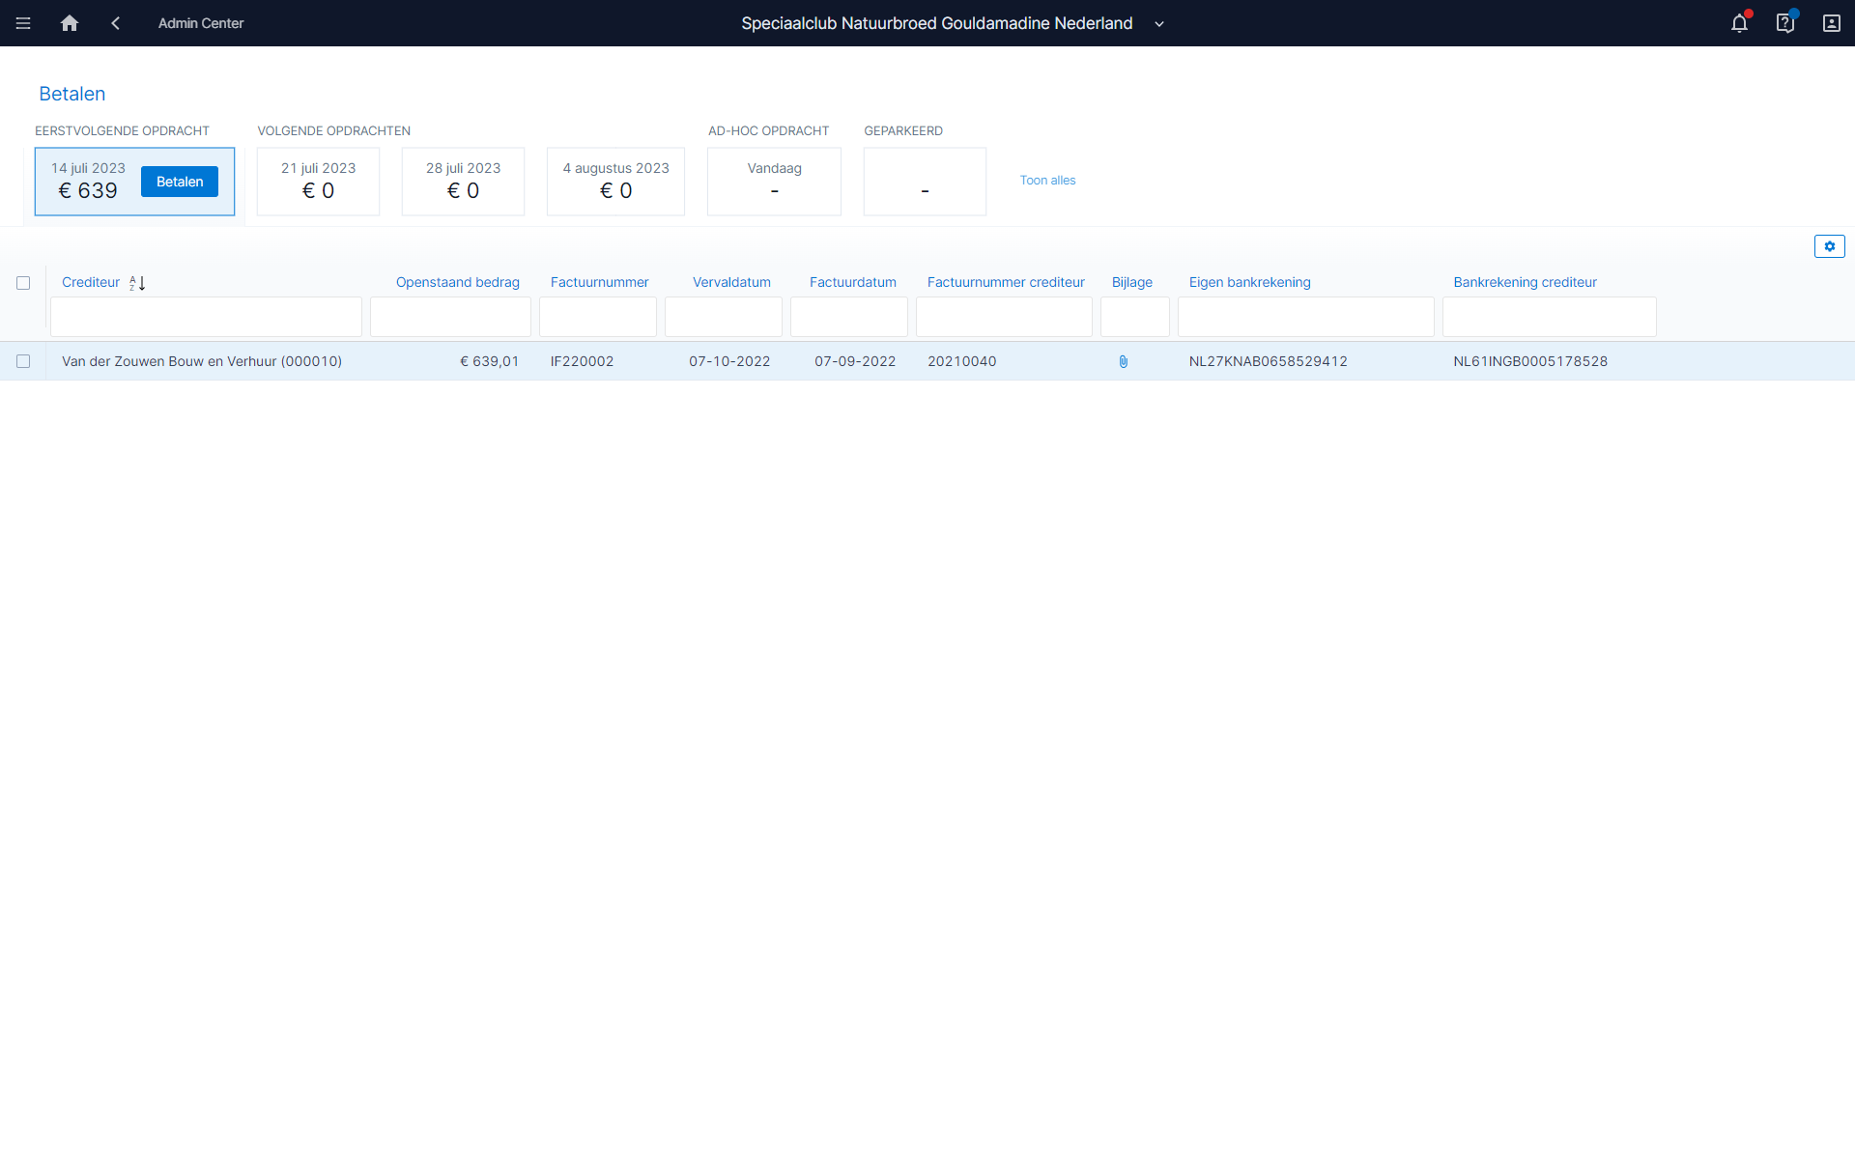This screenshot has height=1159, width=1855.
Task: Click due date 07-10-2022
Action: [729, 361]
